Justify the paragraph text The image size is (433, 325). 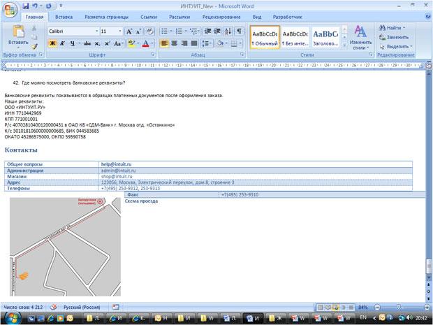(x=194, y=43)
